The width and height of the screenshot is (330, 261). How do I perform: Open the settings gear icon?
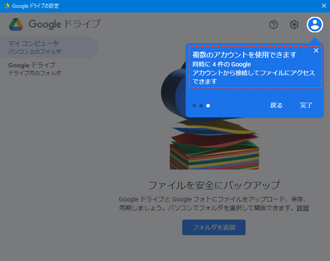click(294, 25)
